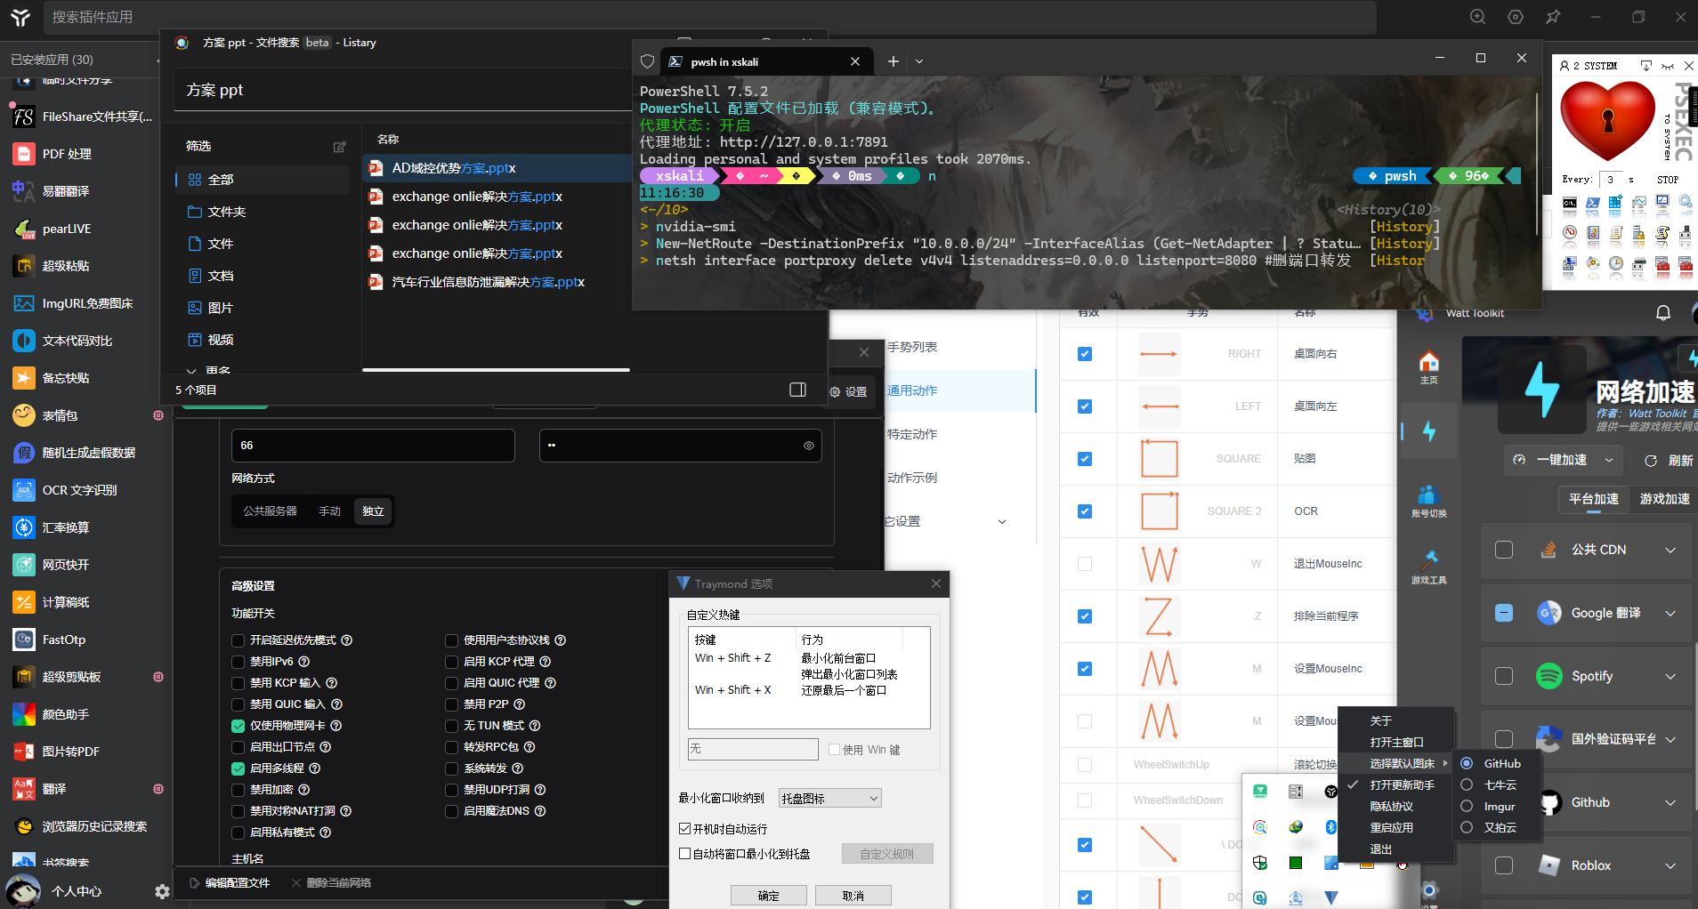Viewport: 1698px width, 909px height.
Task: Click 取消 in the Traymond dialog
Action: coord(853,896)
